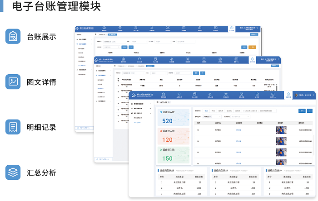Screen dimensions: 318x201
Task: Click the system logo in front window header
Action: pyautogui.click(x=133, y=95)
